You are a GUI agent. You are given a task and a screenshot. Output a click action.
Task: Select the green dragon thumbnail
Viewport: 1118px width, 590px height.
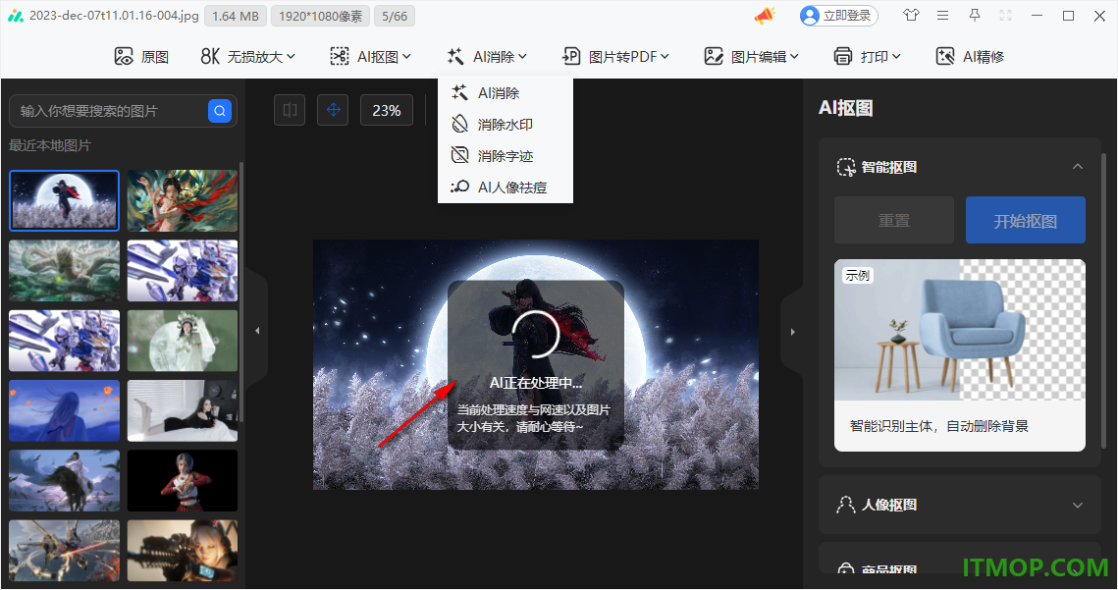click(x=64, y=270)
